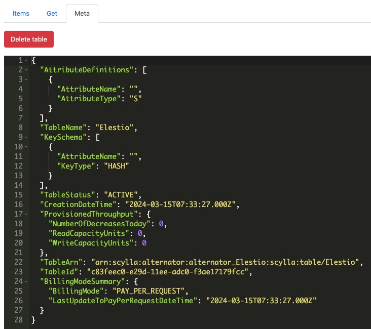This screenshot has height=329, width=371.
Task: Click the "Elestio" TableName value
Action: [115, 128]
